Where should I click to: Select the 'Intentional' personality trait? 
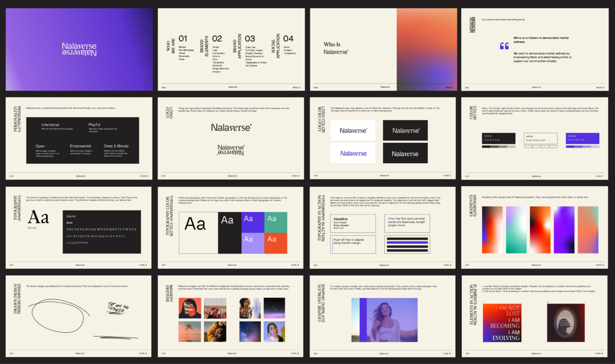pos(50,125)
